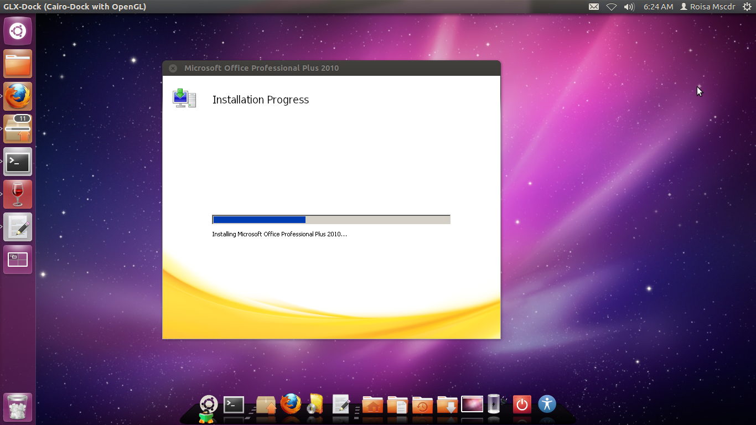Click the Wine glass launcher icon
Image resolution: width=756 pixels, height=425 pixels.
coord(18,194)
